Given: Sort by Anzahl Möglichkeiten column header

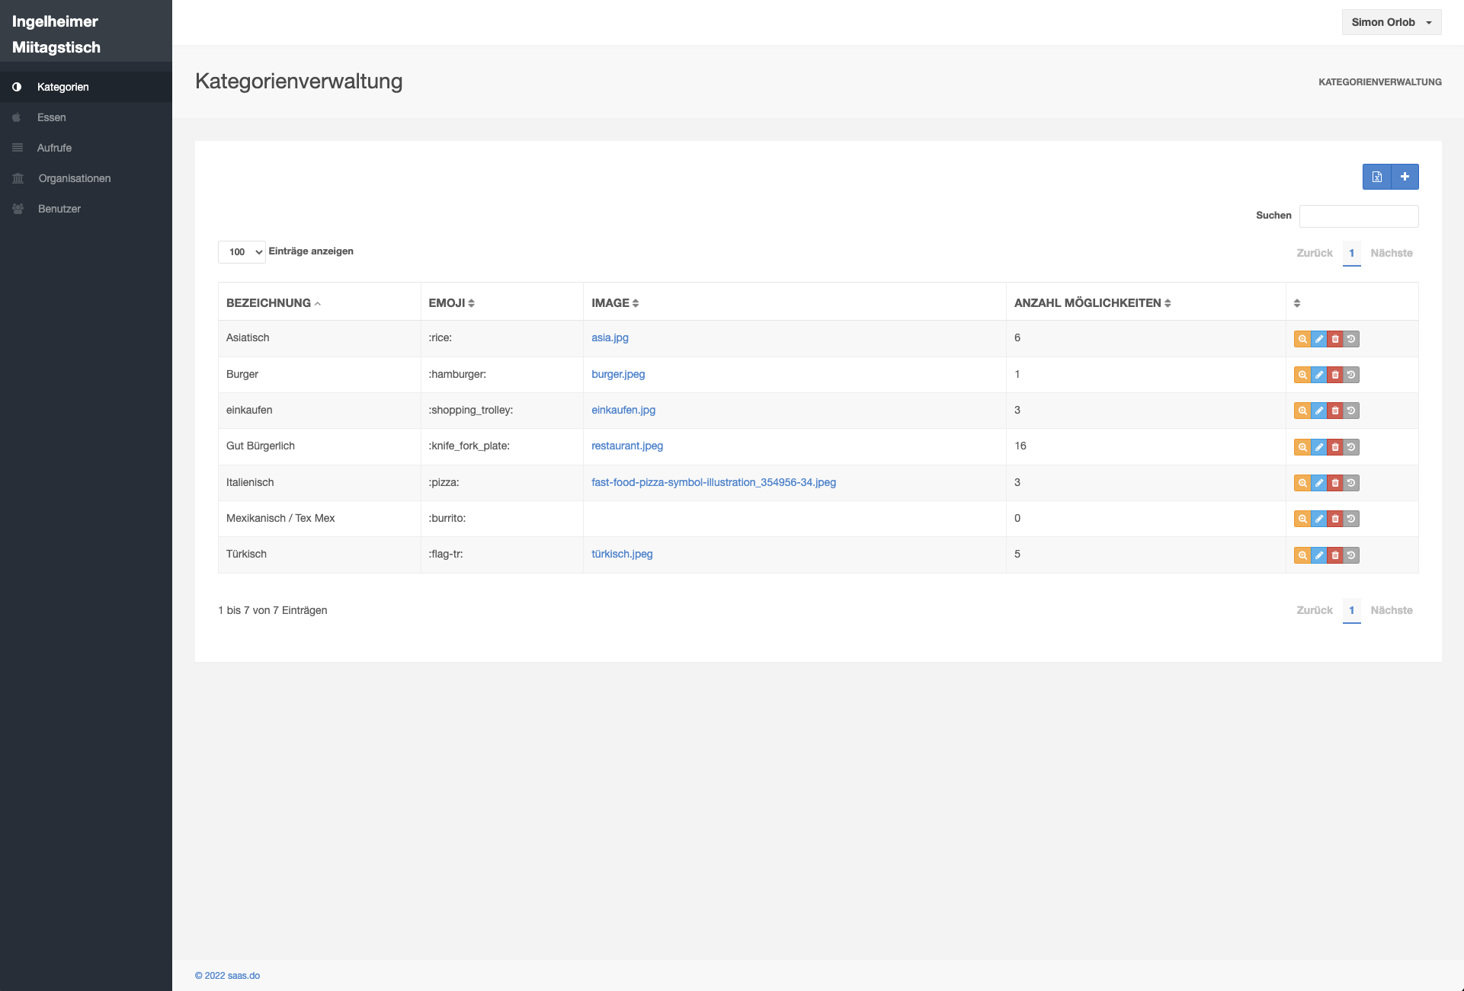Looking at the screenshot, I should 1091,303.
